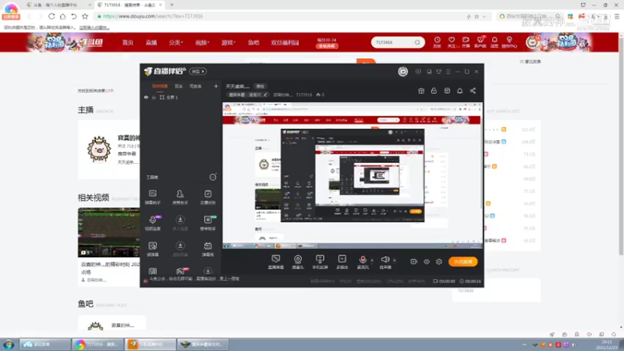Image resolution: width=624 pixels, height=351 pixels.
Task: Click the browser home icon
Action: click(62, 16)
